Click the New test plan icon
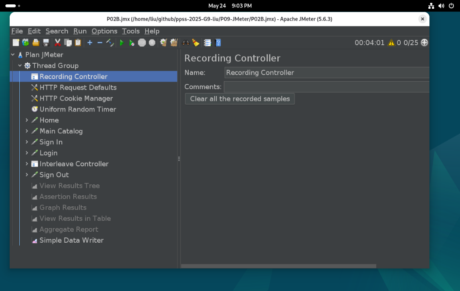 [x=16, y=43]
